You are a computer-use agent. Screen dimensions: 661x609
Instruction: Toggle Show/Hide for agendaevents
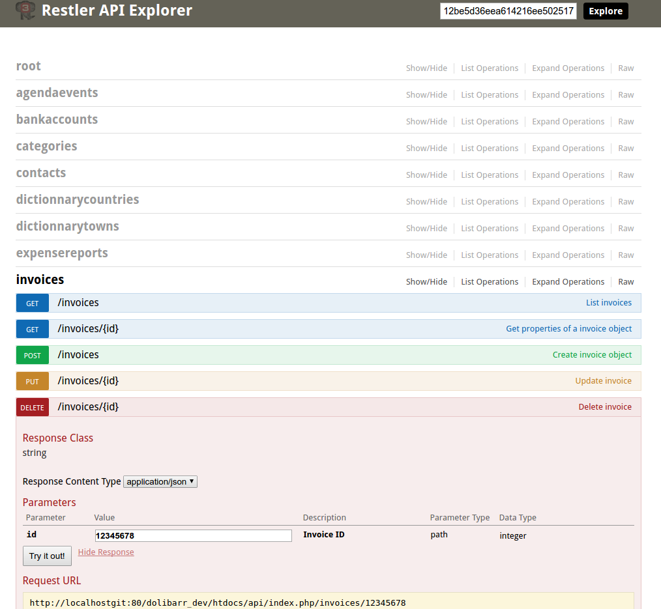tap(426, 94)
